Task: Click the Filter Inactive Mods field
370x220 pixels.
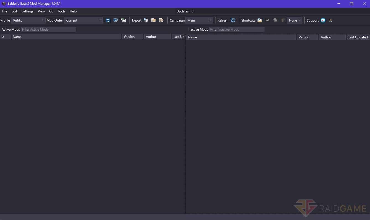Action: 237,29
